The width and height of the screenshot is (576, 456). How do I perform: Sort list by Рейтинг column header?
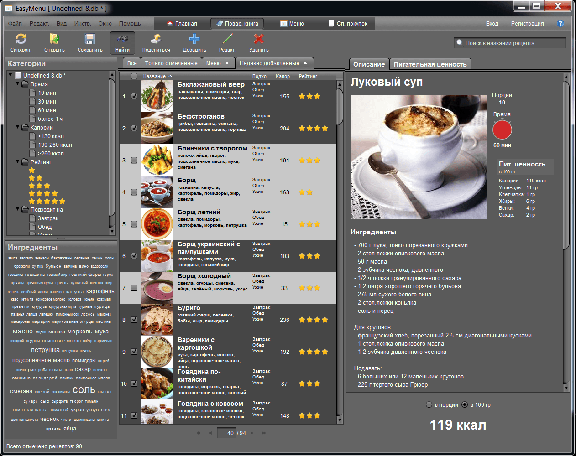pyautogui.click(x=308, y=76)
